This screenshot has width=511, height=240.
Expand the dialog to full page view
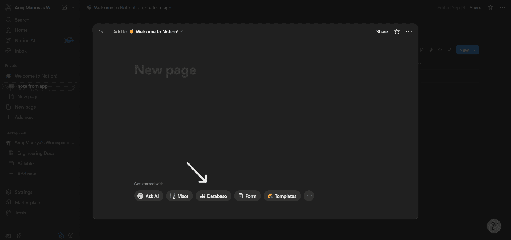pos(101,31)
